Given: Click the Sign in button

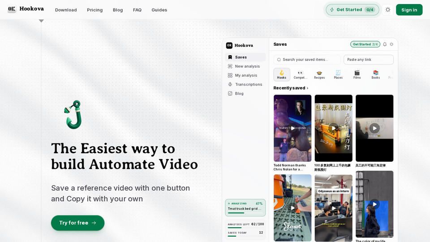Looking at the screenshot, I should tap(409, 10).
